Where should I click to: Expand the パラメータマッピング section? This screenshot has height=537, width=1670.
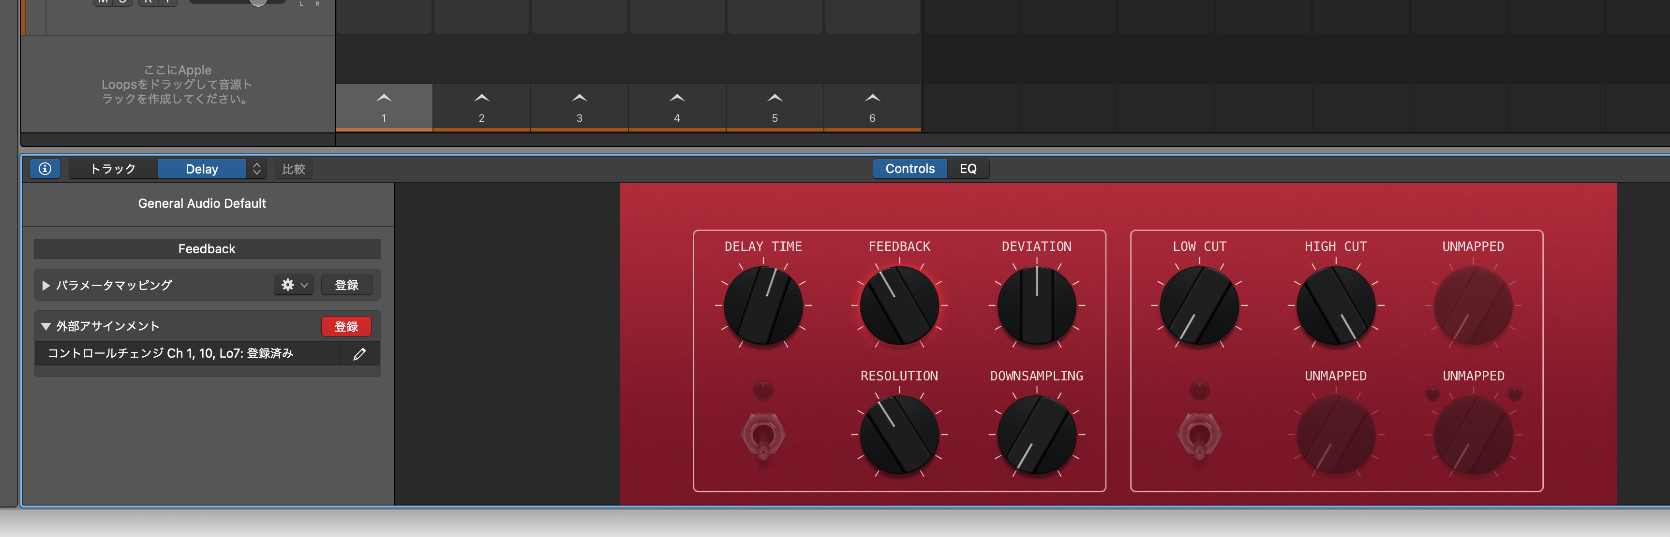pyautogui.click(x=46, y=285)
